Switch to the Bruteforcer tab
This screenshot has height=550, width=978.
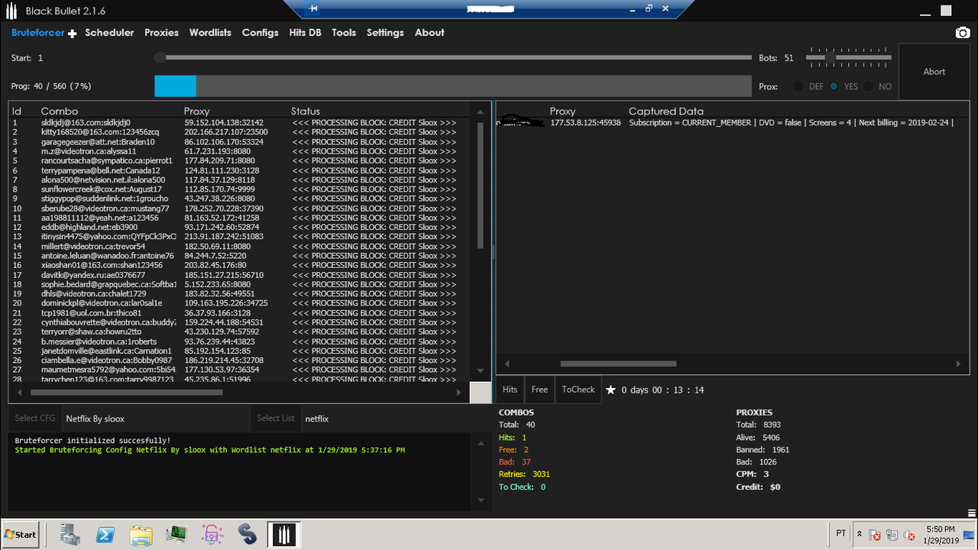(38, 33)
